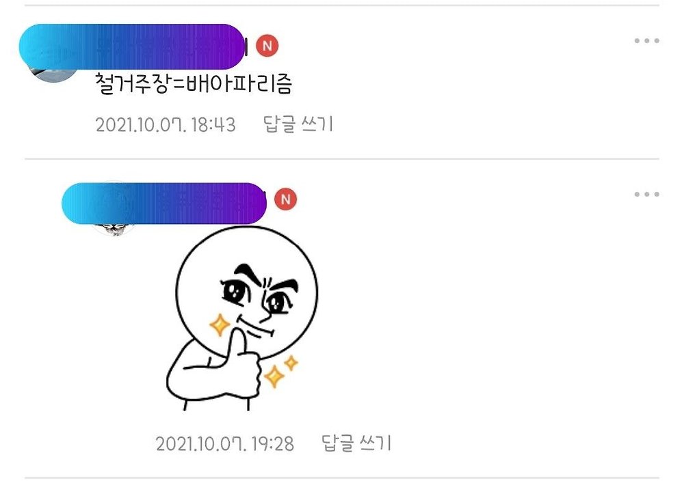Image resolution: width=684 pixels, height=489 pixels.
Task: Click the thumbs-up sticker image
Action: [242, 318]
